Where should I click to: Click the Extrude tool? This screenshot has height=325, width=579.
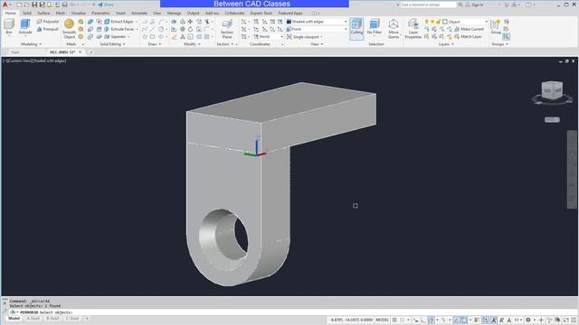(25, 27)
